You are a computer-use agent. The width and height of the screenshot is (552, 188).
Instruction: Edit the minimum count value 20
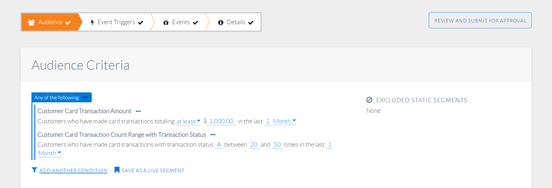(x=254, y=145)
